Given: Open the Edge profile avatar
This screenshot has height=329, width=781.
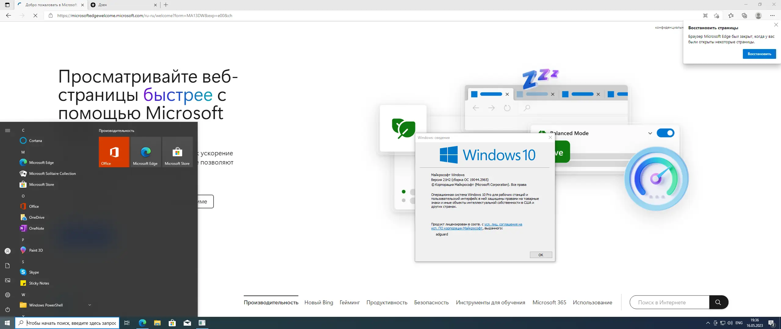Looking at the screenshot, I should (758, 16).
